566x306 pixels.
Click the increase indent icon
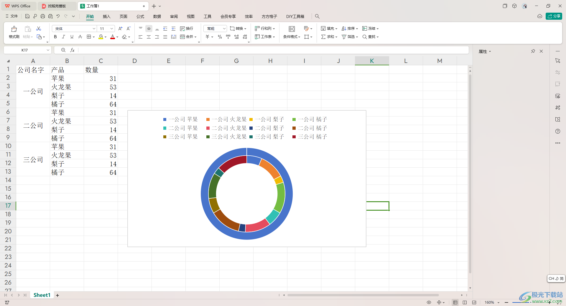(x=174, y=29)
